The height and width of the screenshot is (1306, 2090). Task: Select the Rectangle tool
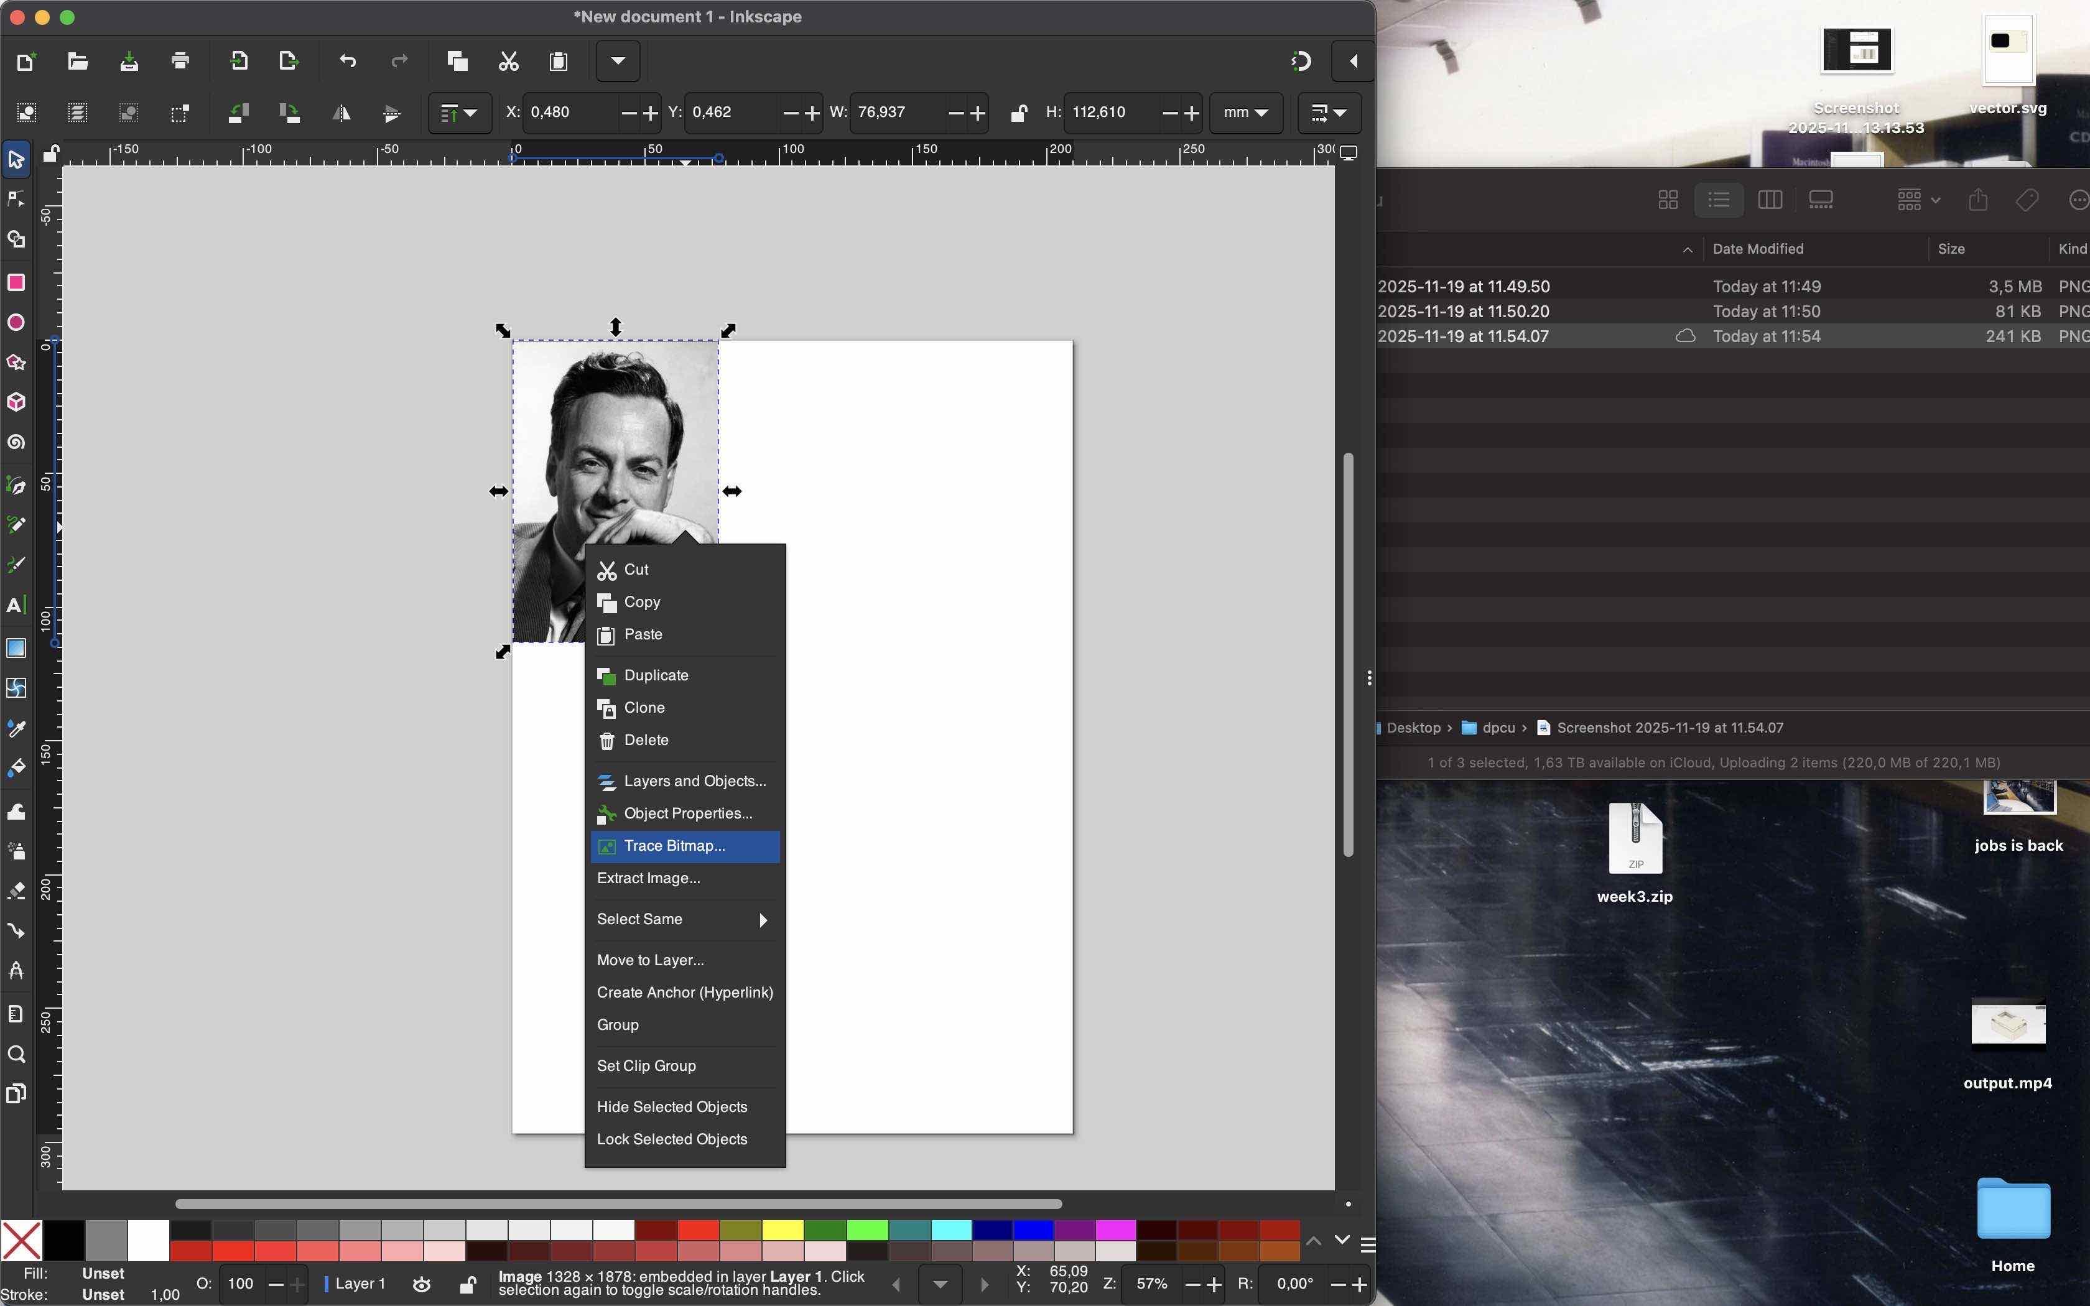pos(16,284)
